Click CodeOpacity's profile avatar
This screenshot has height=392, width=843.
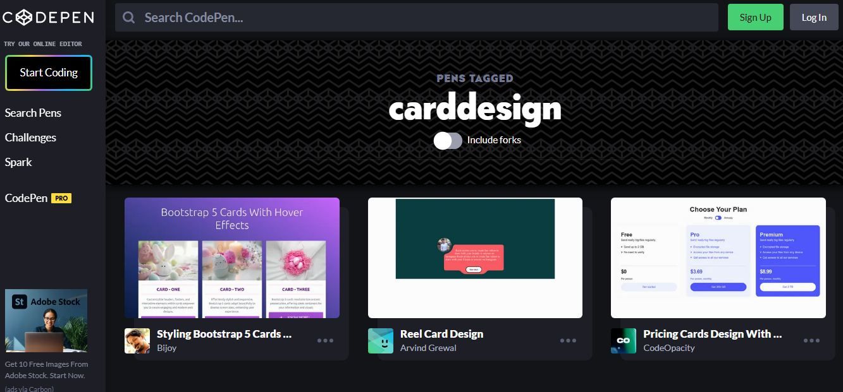tap(623, 341)
